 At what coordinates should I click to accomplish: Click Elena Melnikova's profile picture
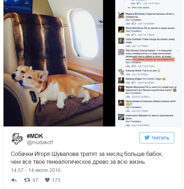(x=121, y=30)
